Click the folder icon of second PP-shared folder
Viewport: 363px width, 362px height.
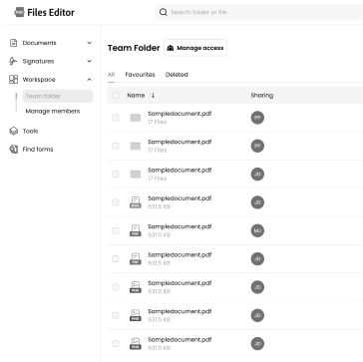tap(136, 146)
